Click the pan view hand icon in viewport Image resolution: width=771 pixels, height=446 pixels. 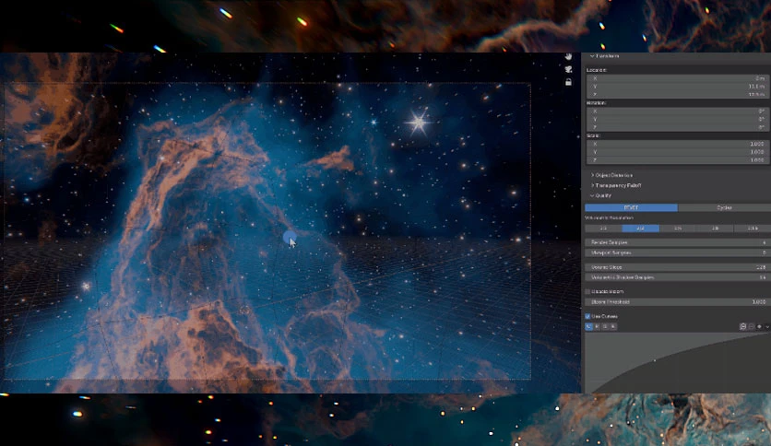pyautogui.click(x=568, y=57)
